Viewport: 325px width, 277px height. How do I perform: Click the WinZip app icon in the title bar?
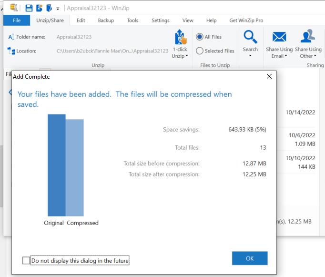(14, 8)
